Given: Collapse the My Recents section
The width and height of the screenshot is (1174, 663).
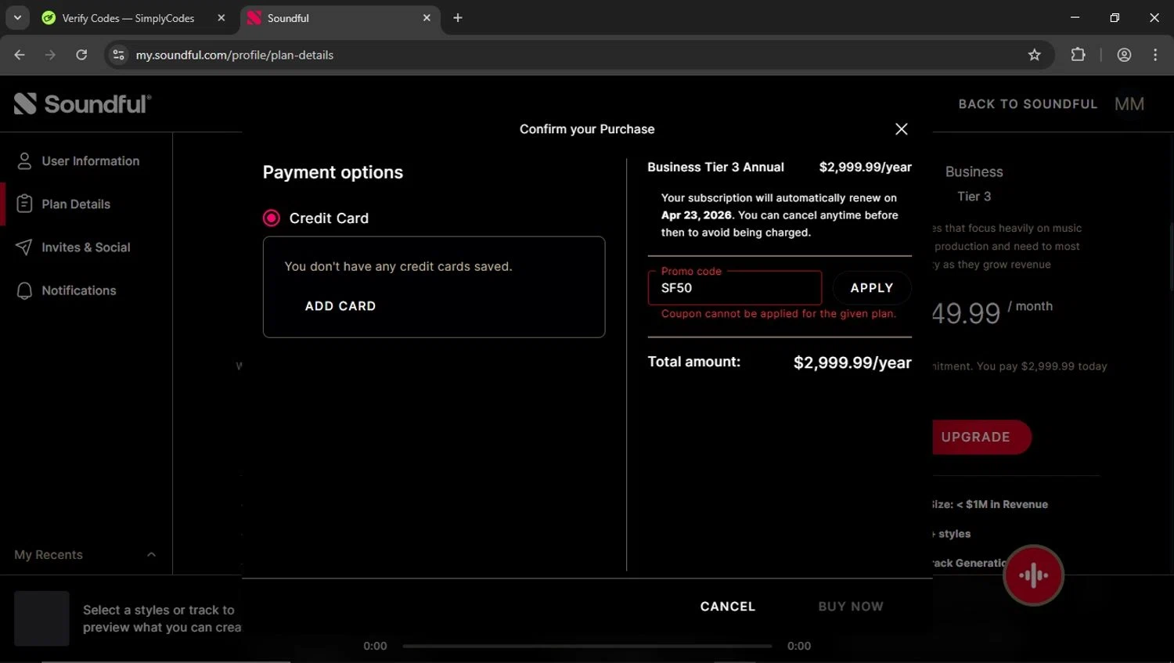Looking at the screenshot, I should click(151, 555).
